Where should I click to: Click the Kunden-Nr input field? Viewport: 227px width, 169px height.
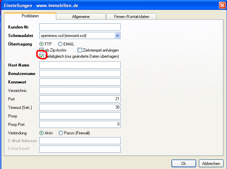coord(80,27)
